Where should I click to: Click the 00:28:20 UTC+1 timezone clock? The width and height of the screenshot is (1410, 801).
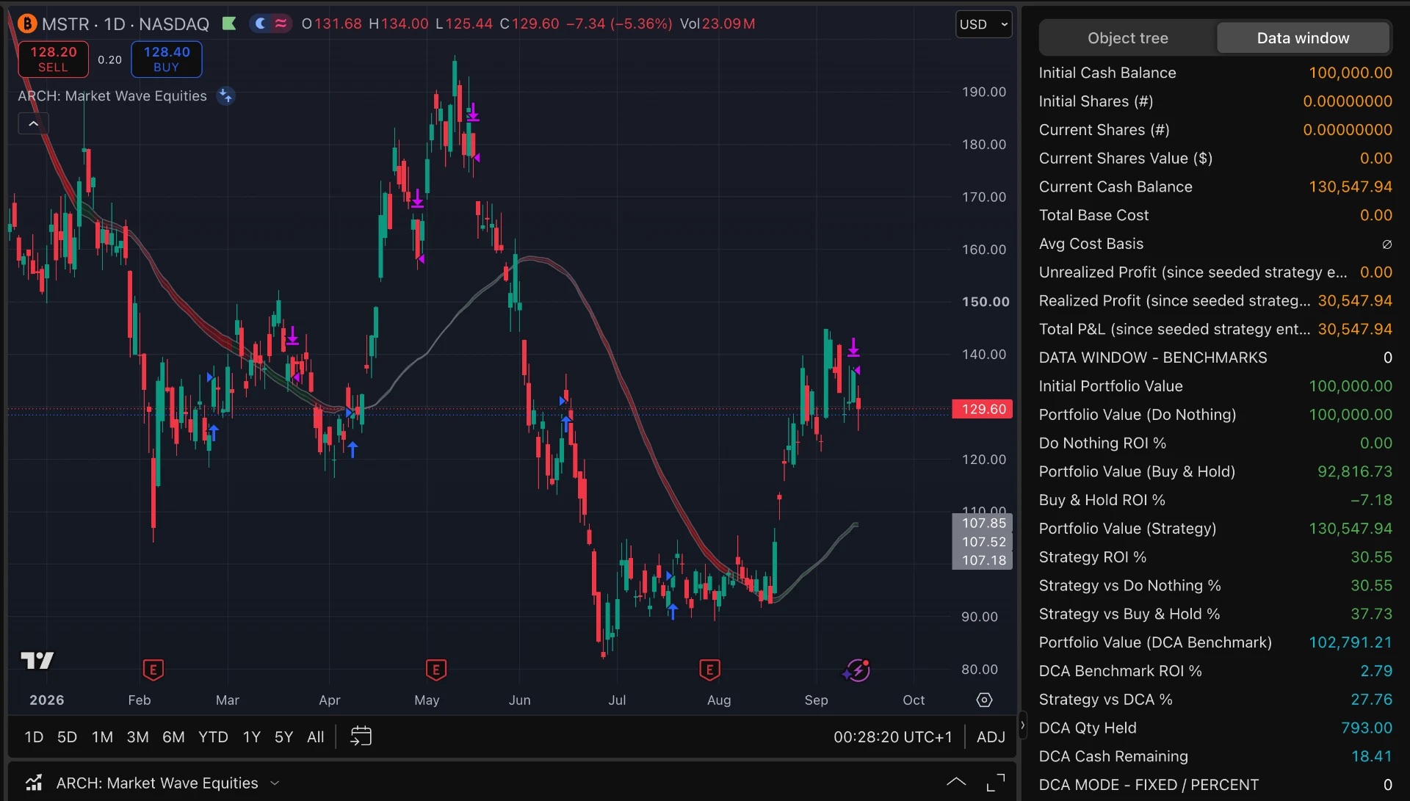892,736
